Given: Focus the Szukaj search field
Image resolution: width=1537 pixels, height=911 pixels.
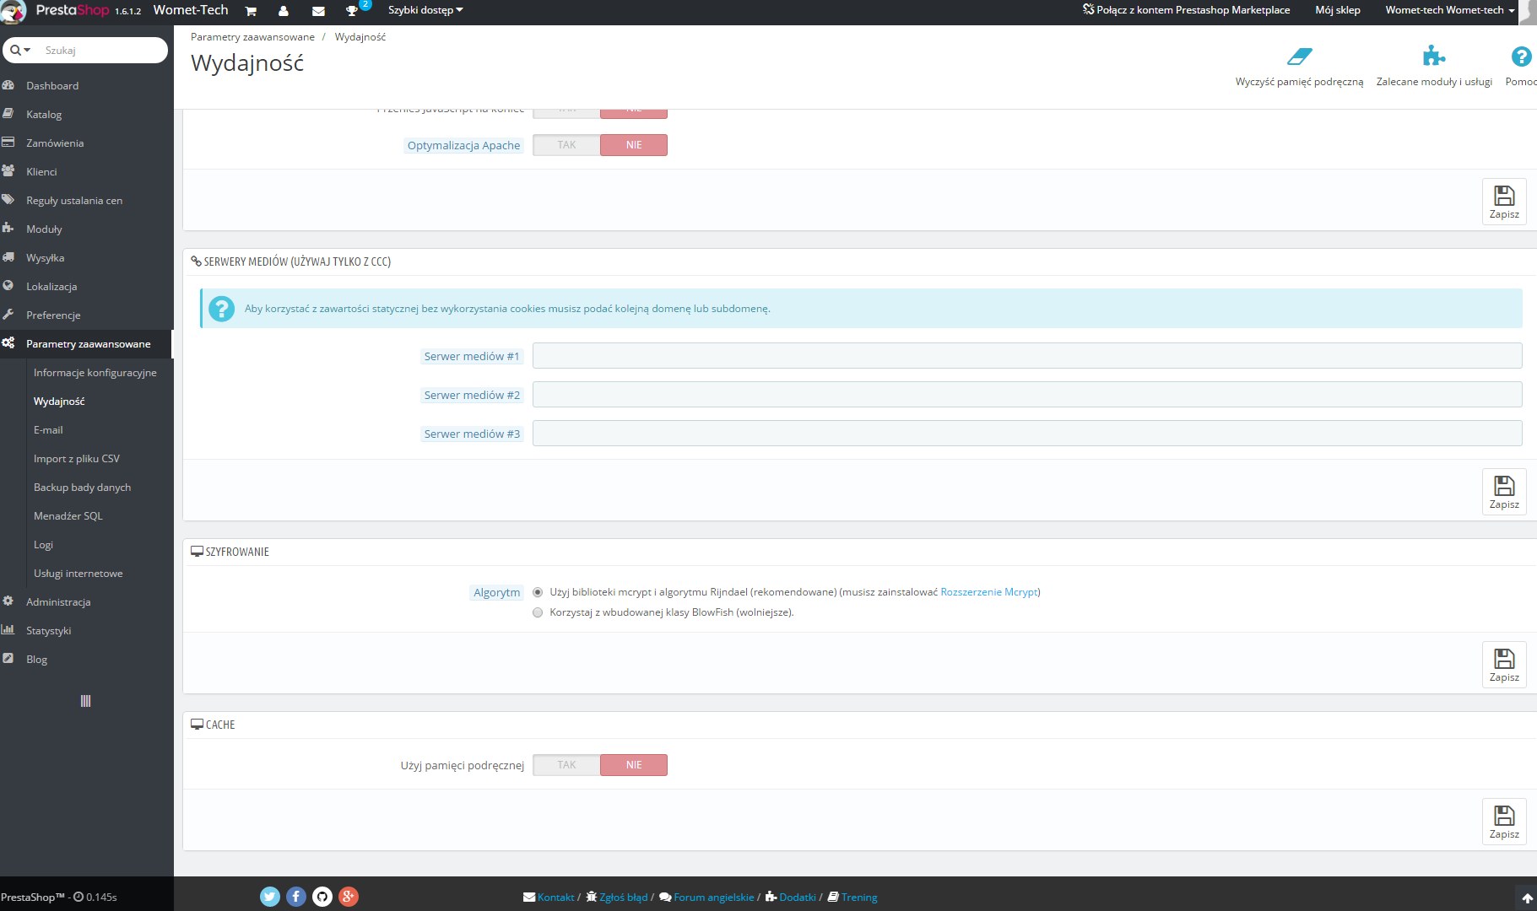Looking at the screenshot, I should click(101, 51).
